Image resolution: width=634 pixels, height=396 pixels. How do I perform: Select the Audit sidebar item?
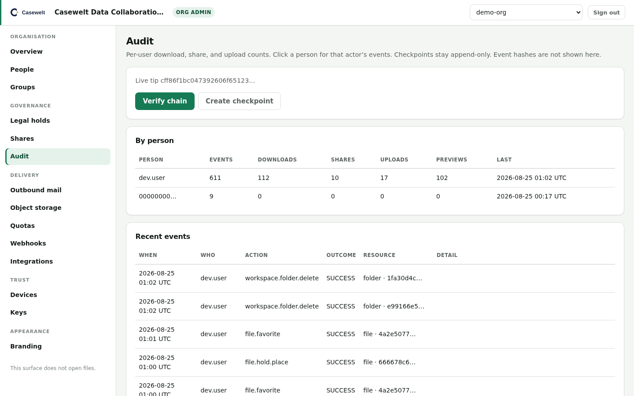[58, 157]
